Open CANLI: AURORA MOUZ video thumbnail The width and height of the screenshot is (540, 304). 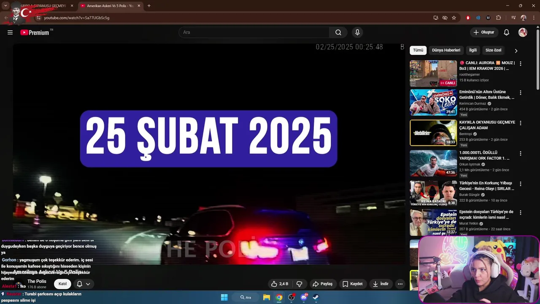click(x=433, y=73)
